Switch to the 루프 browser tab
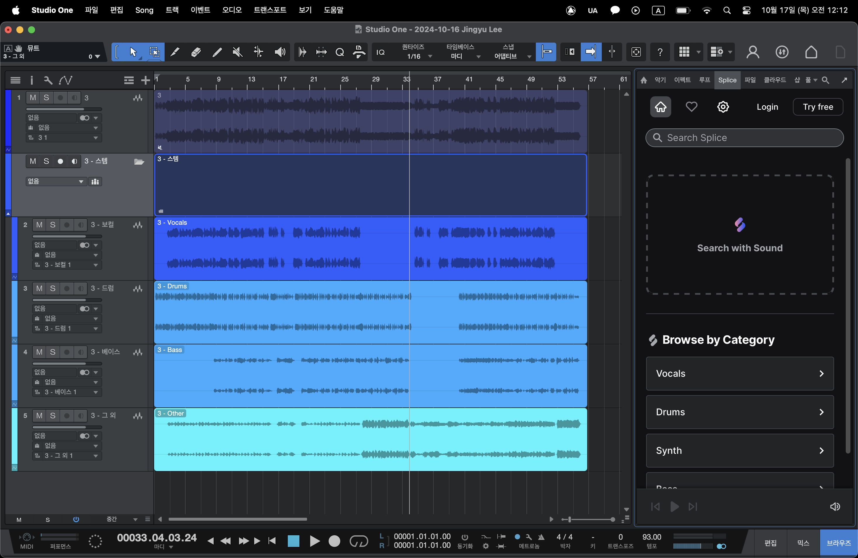 [704, 80]
